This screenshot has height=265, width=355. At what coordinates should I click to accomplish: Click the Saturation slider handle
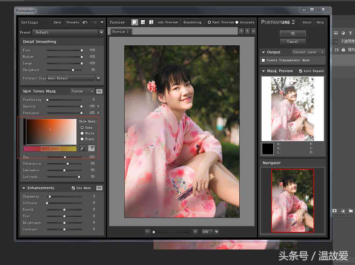point(68,164)
